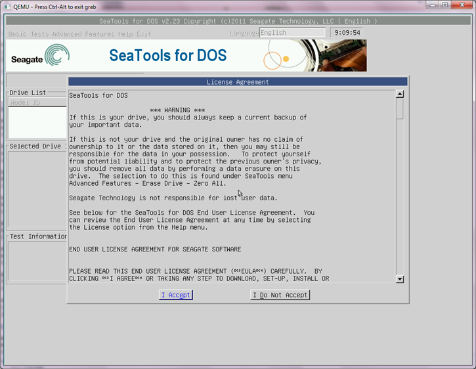Maximize the QEMU window
This screenshot has height=369, width=476.
445,5
